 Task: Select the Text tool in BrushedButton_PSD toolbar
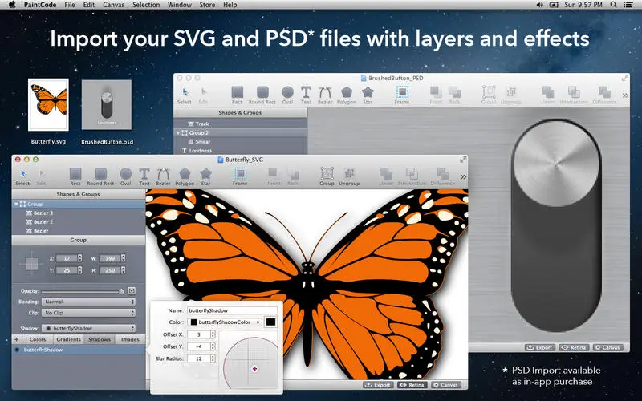point(306,95)
